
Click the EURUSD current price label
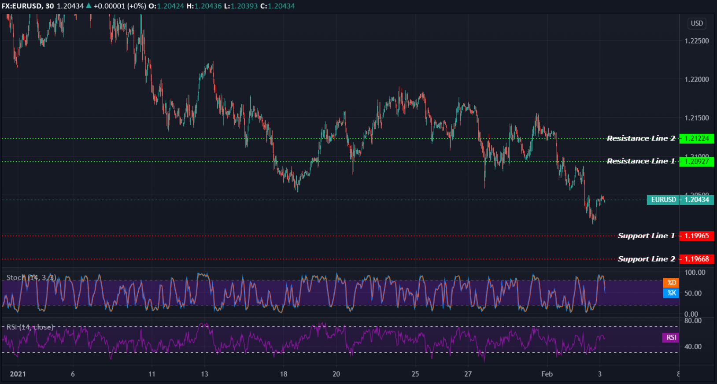[x=663, y=199]
